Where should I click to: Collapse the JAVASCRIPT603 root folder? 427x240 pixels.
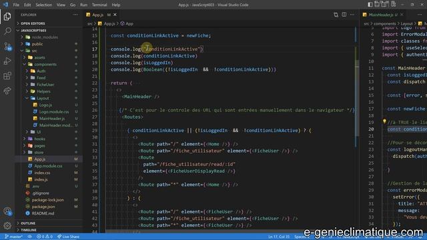pyautogui.click(x=49, y=30)
